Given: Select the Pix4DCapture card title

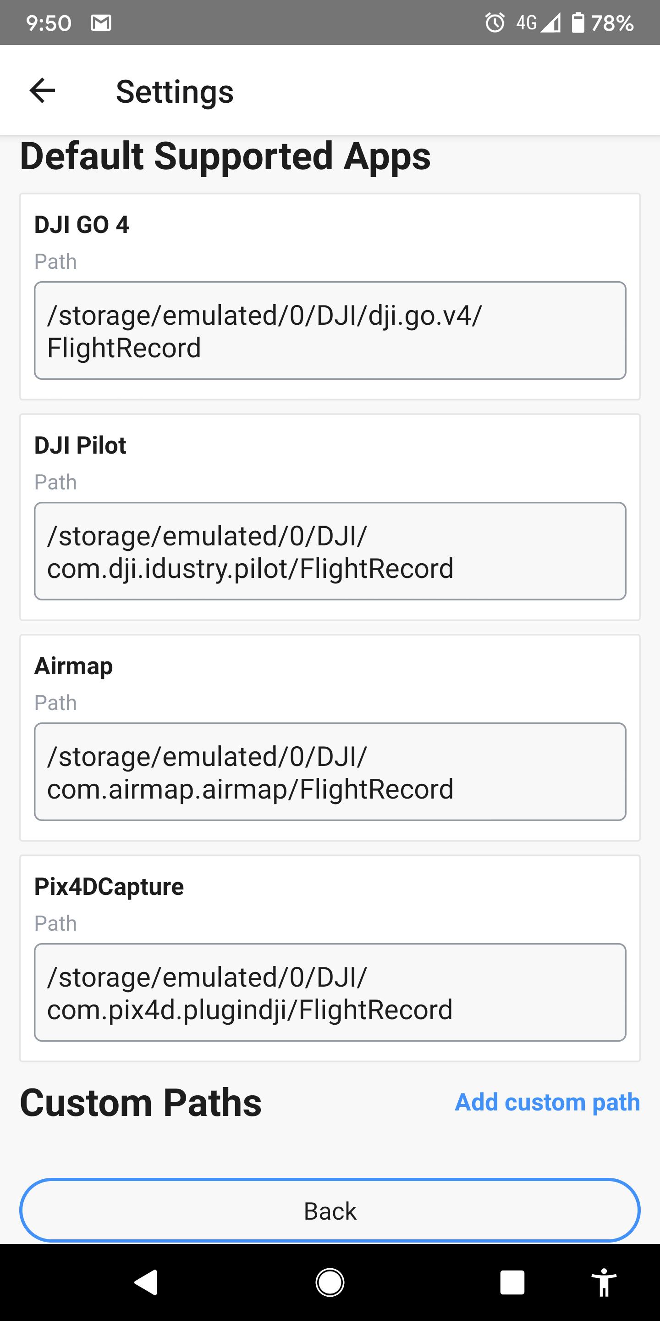Looking at the screenshot, I should [109, 887].
